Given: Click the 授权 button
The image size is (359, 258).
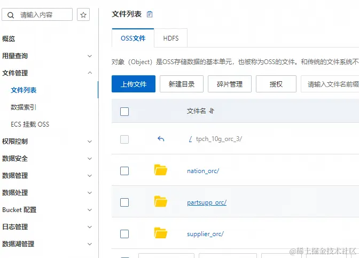Looking at the screenshot, I should tap(276, 84).
